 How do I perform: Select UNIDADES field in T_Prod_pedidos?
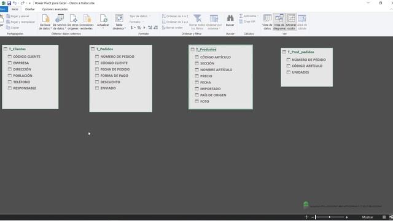tap(300, 72)
